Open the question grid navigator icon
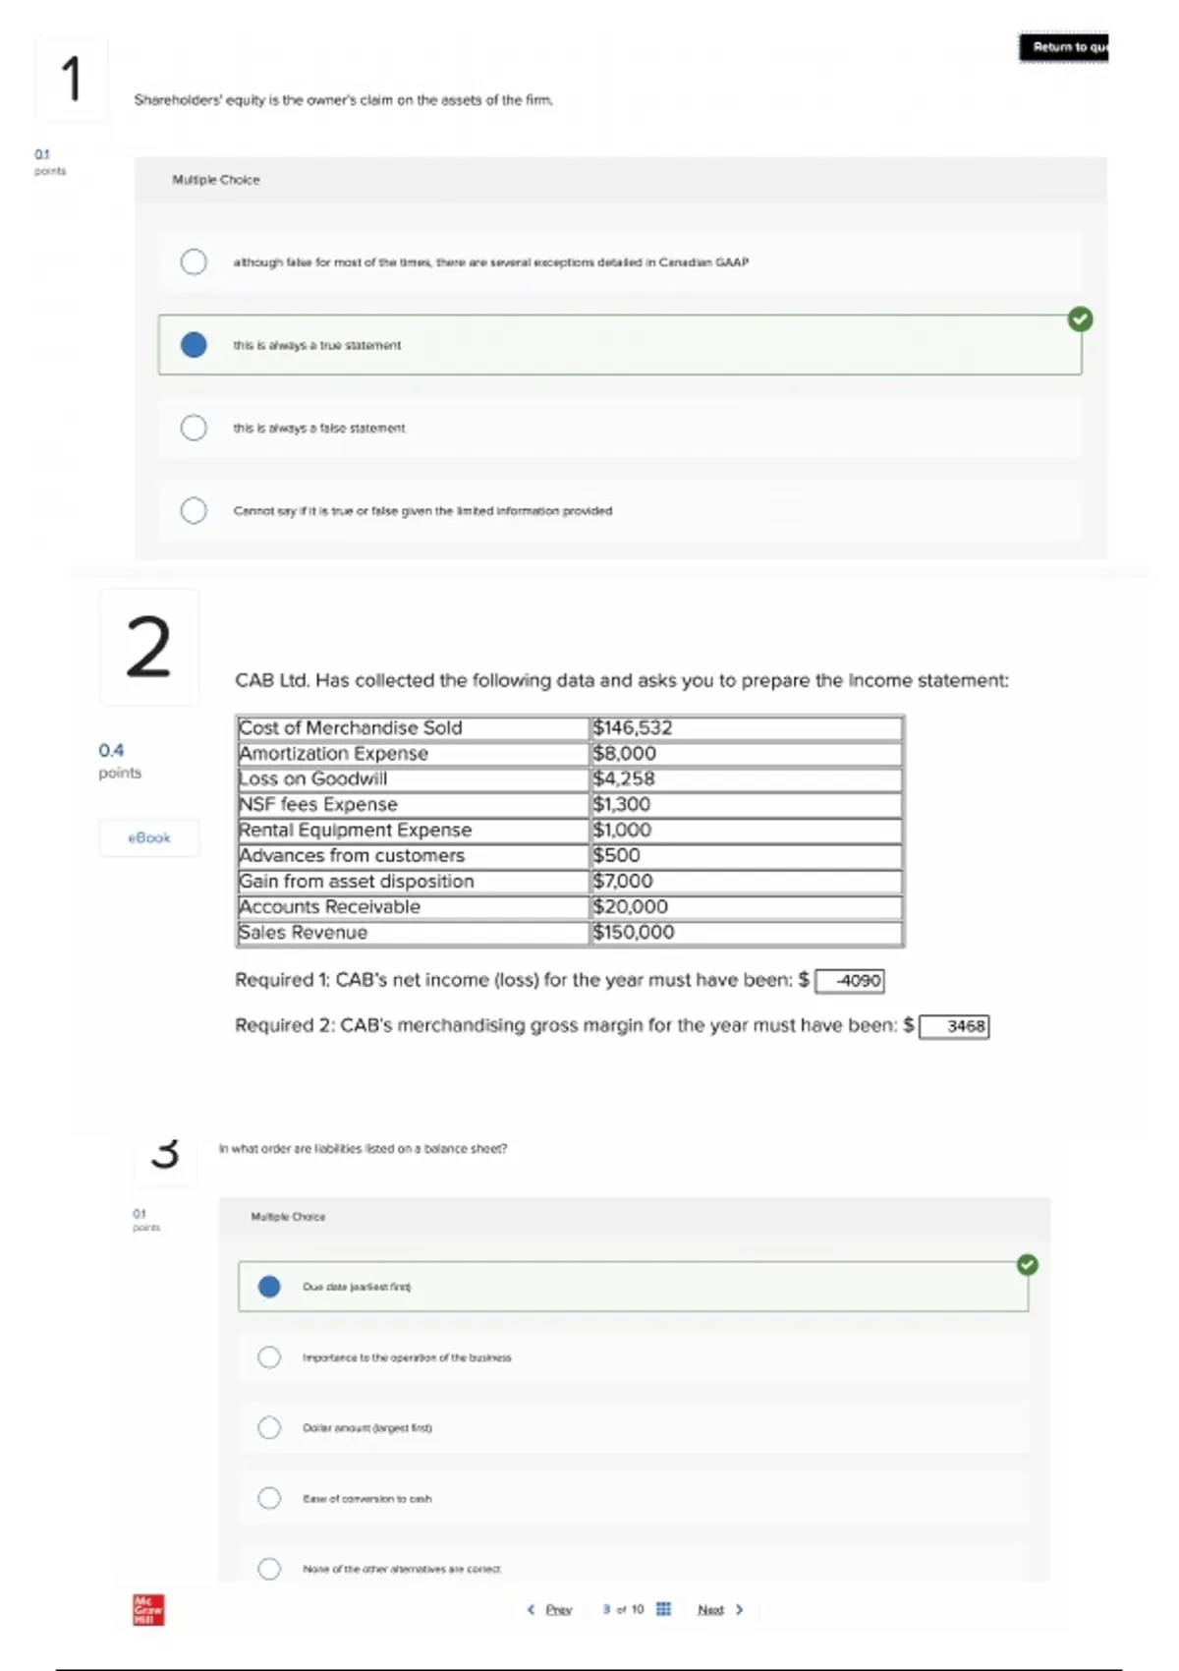The width and height of the screenshot is (1179, 1671). click(x=663, y=1609)
